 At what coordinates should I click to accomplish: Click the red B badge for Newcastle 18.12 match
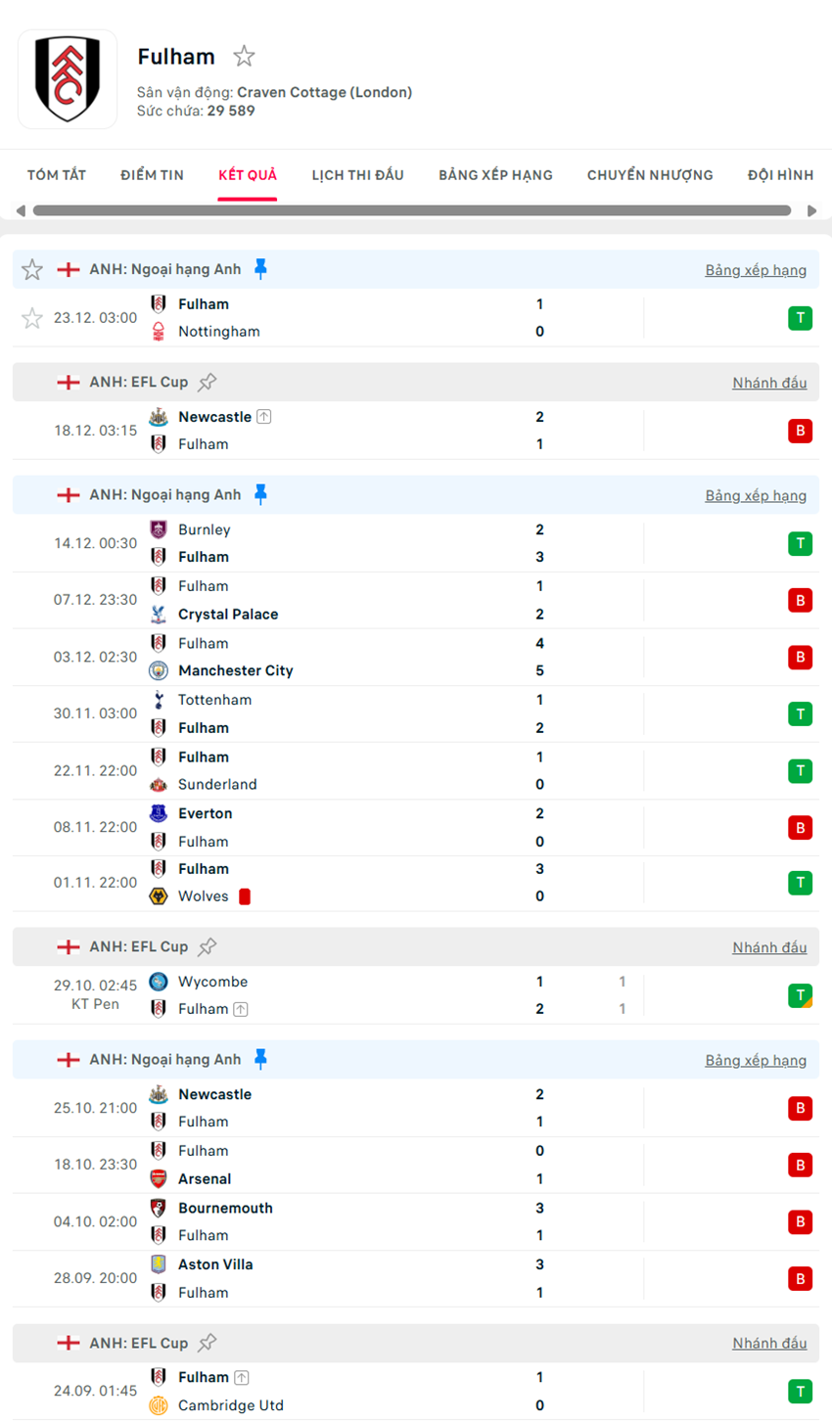click(800, 431)
